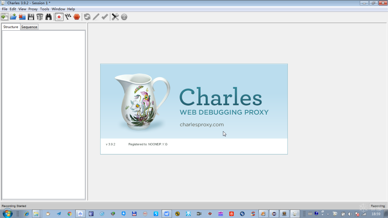Screen dimensions: 388x218
Task: Click the blue S taskbar icon
Action: [156, 213]
